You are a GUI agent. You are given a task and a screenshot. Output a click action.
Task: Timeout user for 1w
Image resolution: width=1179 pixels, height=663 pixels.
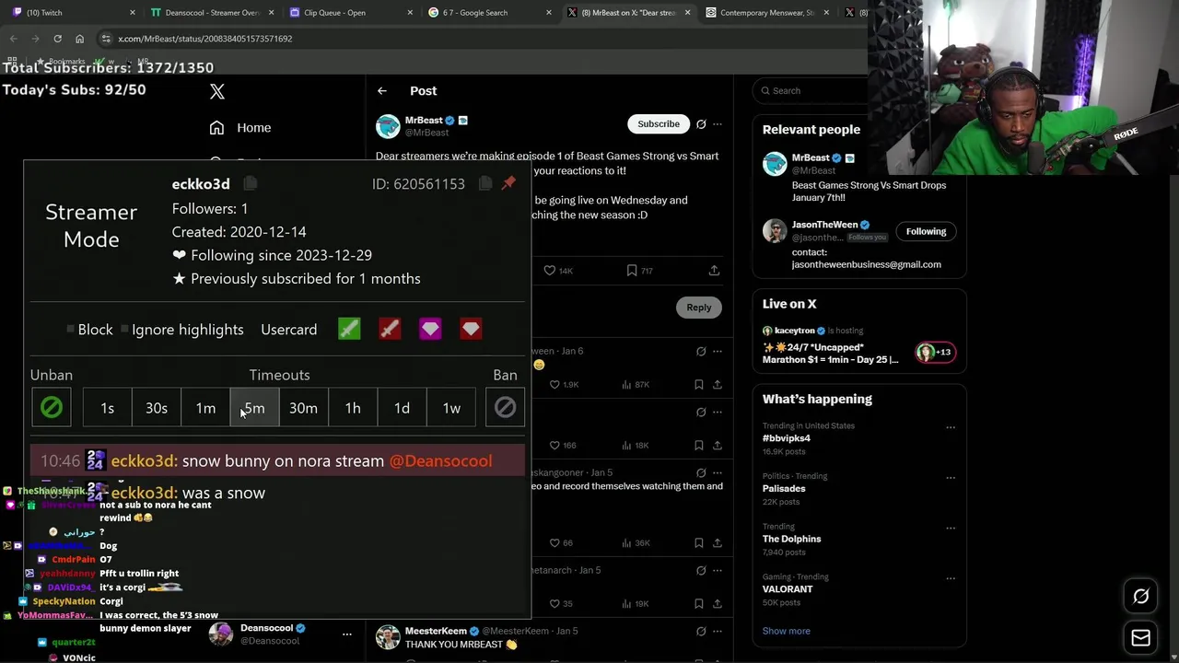point(451,408)
